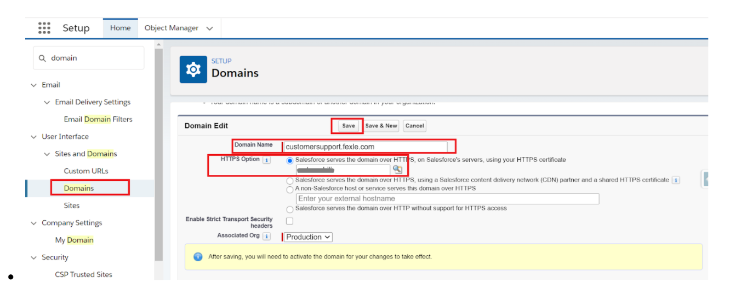The image size is (730, 282).
Task: Open Custom URLs in sidebar
Action: click(x=86, y=171)
